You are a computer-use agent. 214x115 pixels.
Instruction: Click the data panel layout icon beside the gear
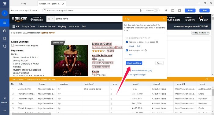tap(173, 10)
